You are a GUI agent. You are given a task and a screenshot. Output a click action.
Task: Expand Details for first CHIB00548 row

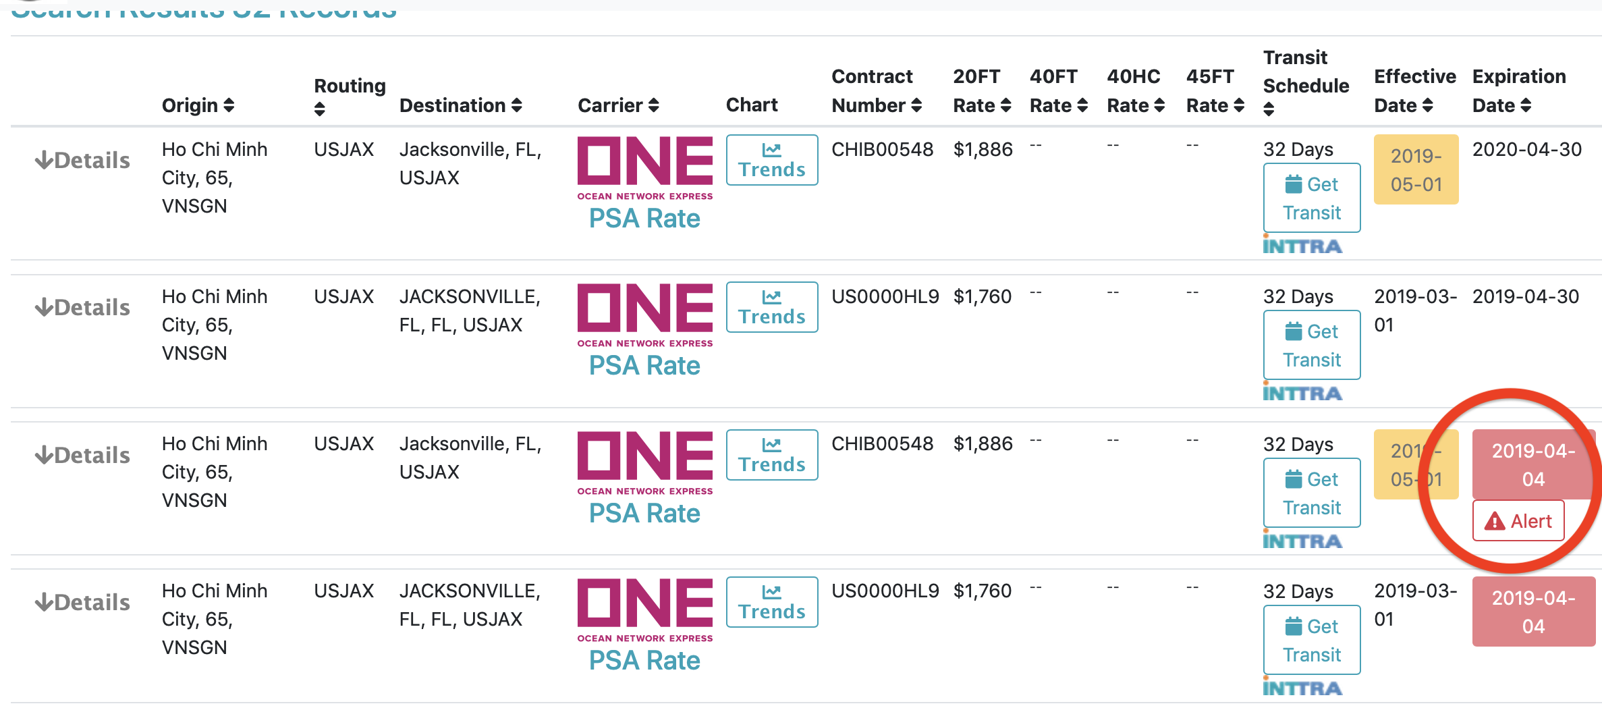point(82,161)
